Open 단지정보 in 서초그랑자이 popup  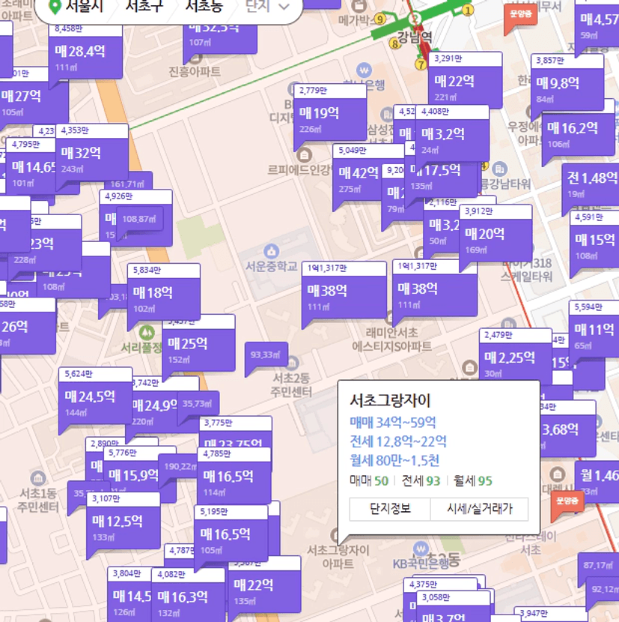tap(390, 509)
